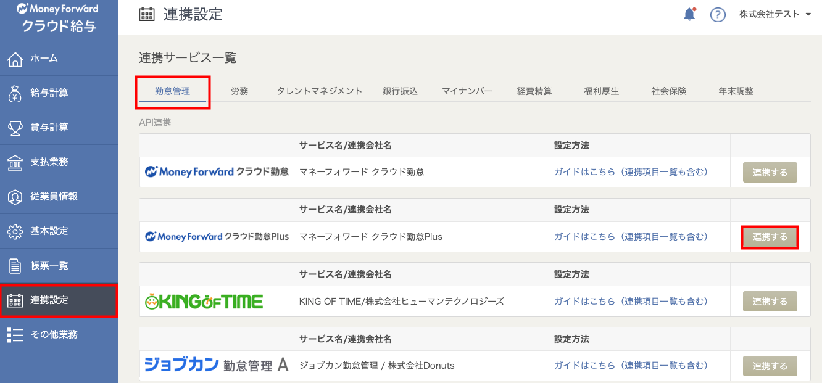Click the 従業員情報 person icon
This screenshot has height=383, width=822.
[15, 197]
